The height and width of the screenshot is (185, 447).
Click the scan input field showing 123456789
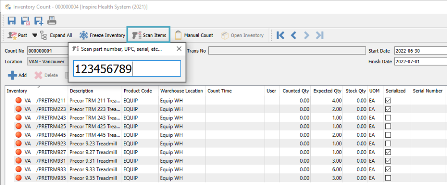tap(127, 69)
